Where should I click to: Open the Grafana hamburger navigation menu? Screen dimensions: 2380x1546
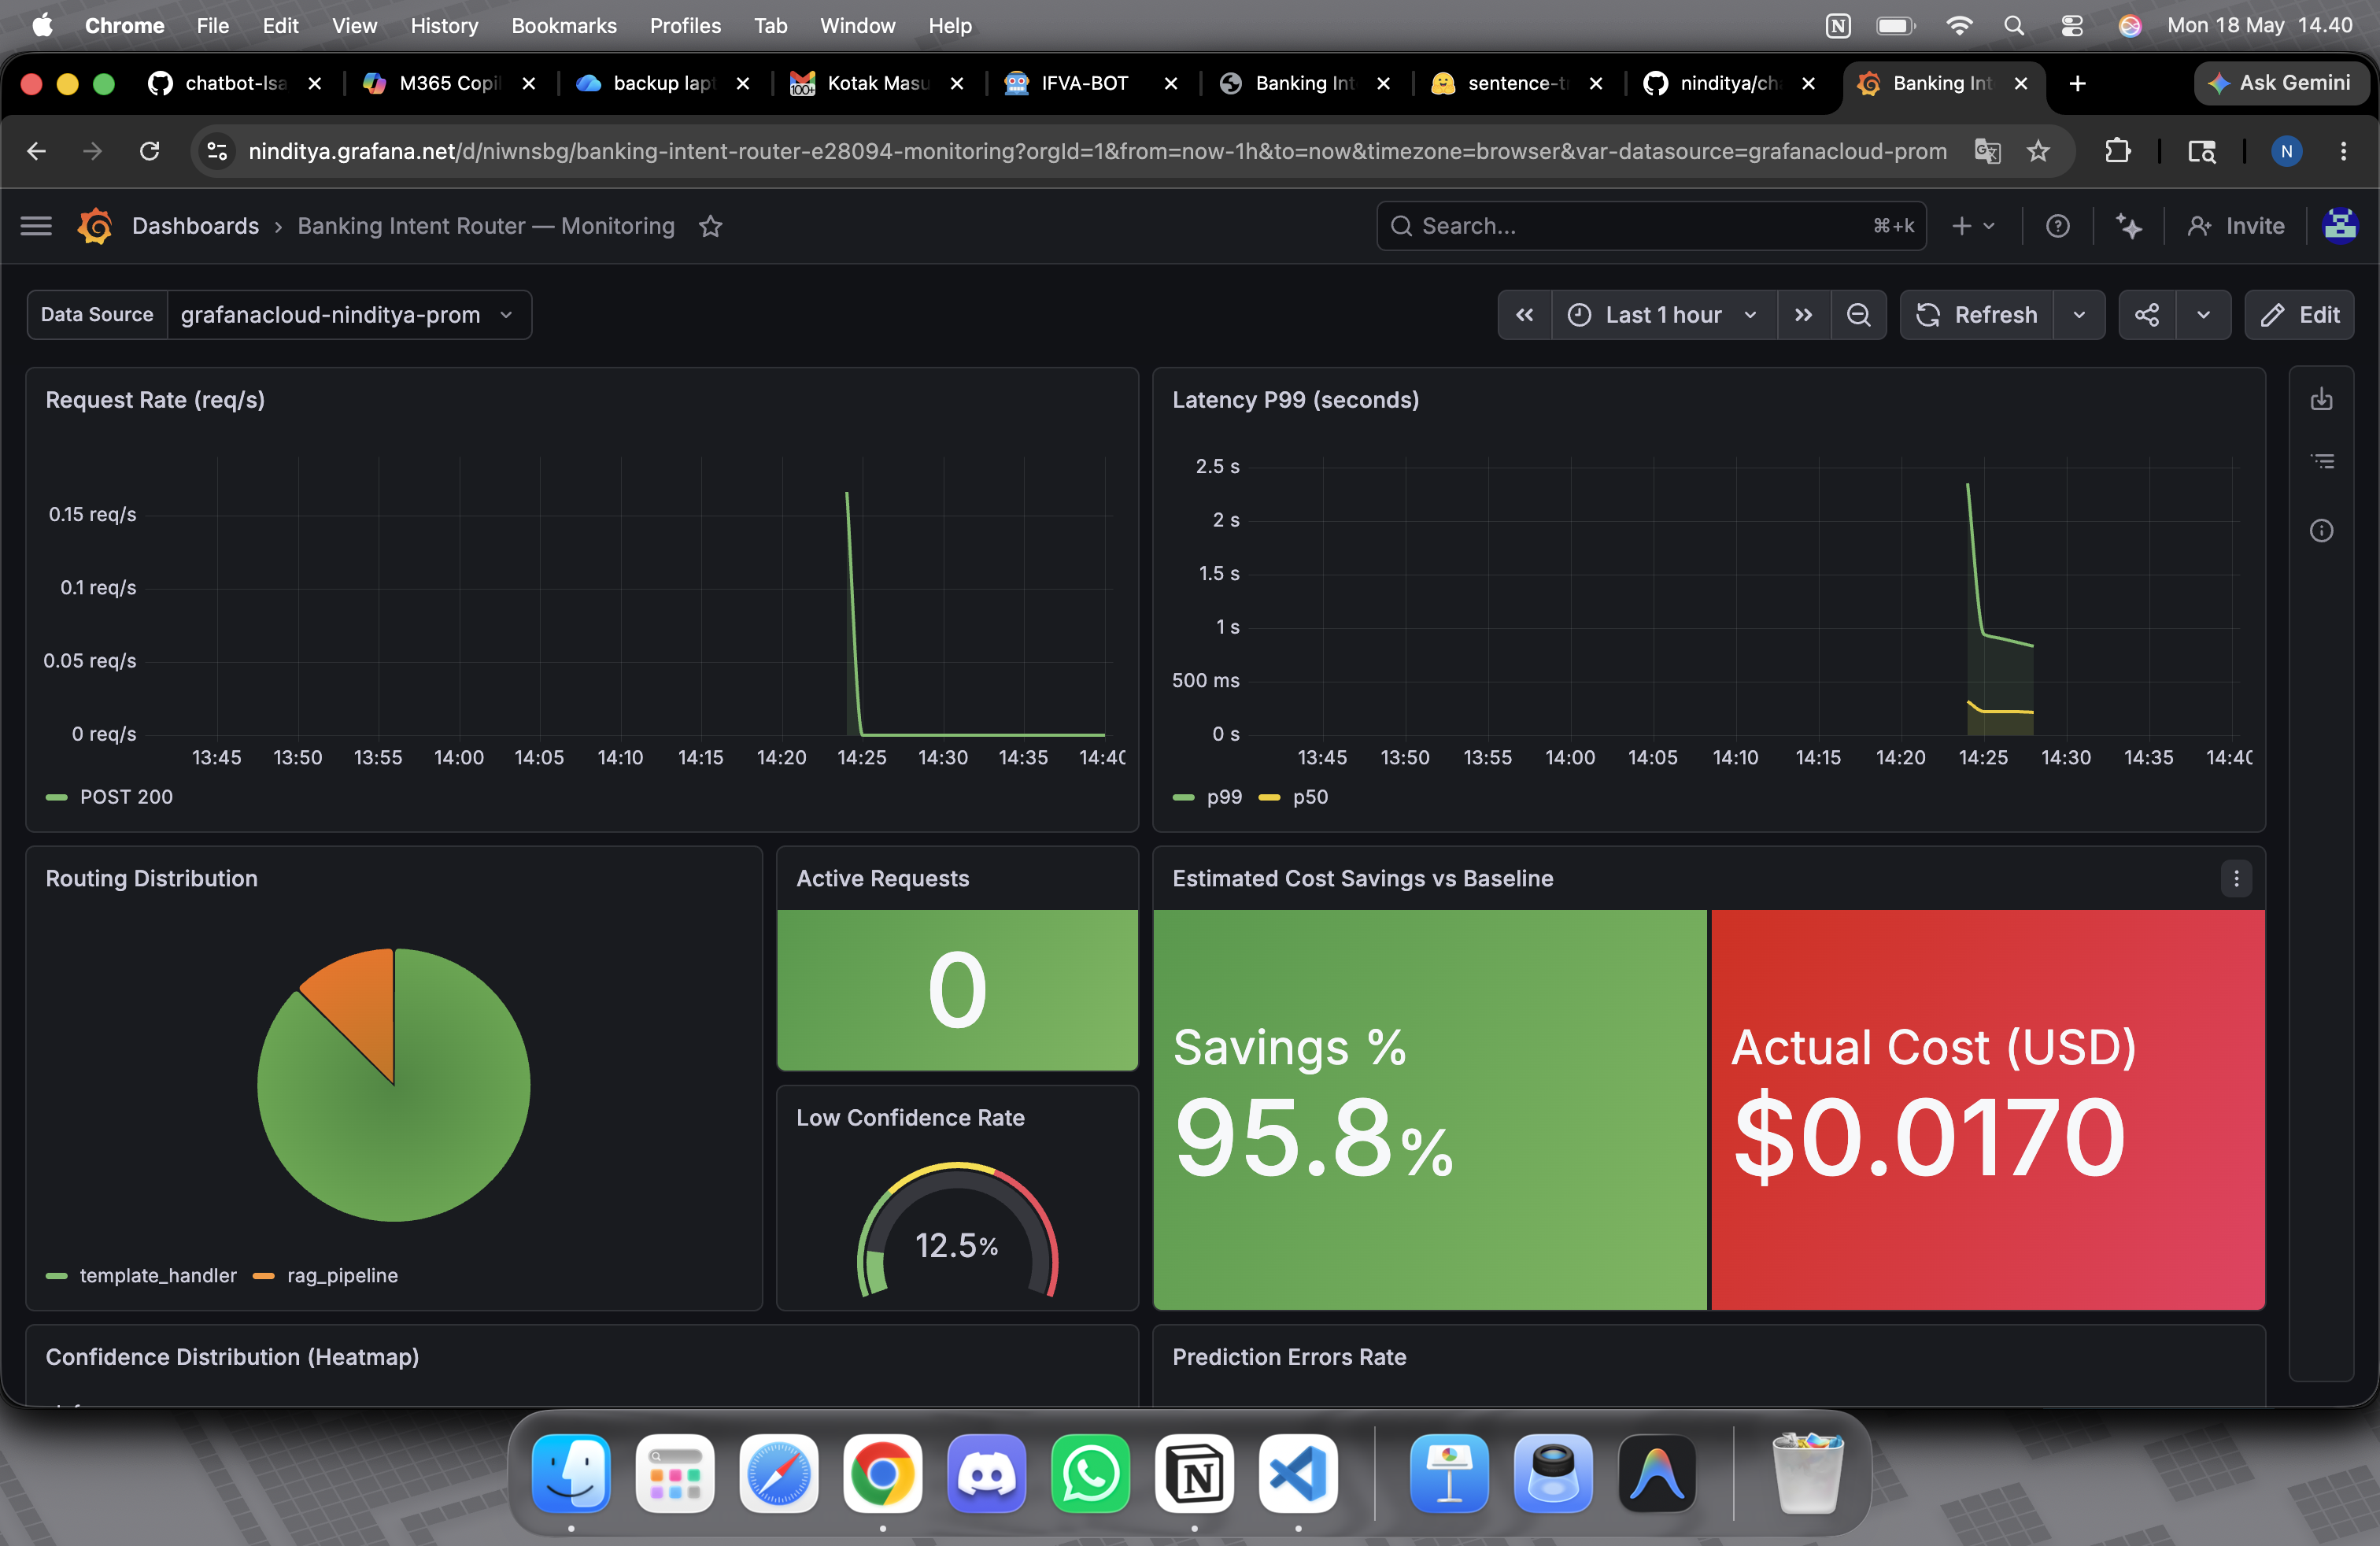[x=36, y=226]
